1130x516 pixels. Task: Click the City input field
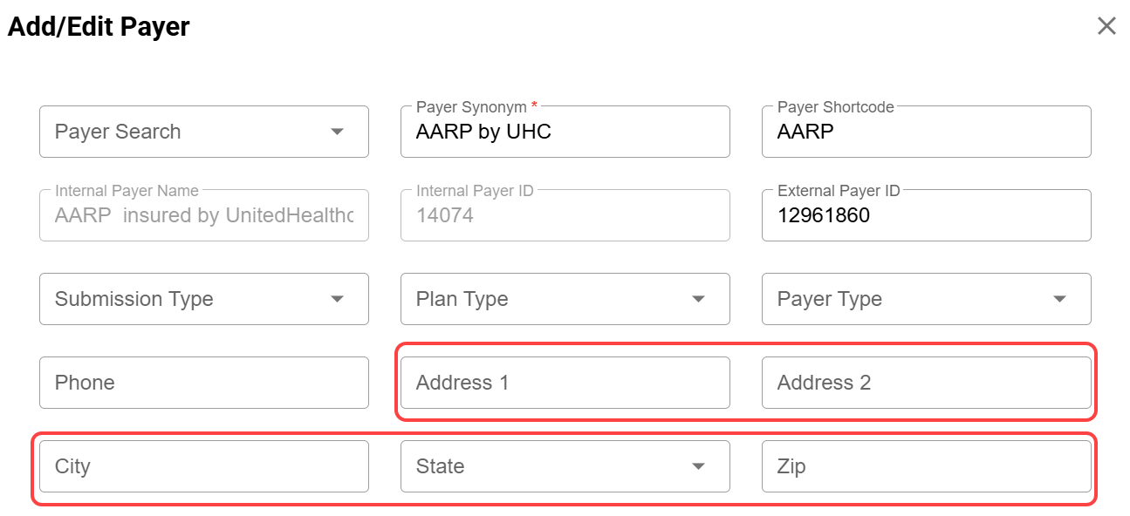(203, 466)
